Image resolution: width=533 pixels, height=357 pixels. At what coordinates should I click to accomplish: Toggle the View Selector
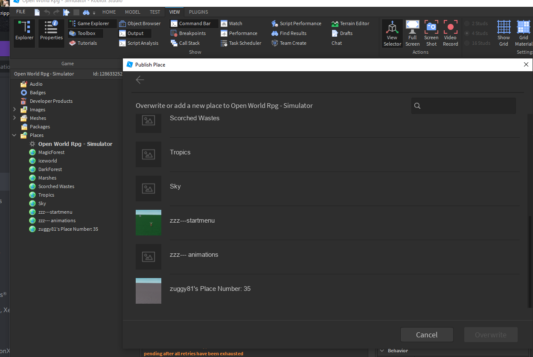pyautogui.click(x=392, y=33)
